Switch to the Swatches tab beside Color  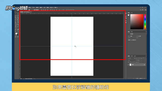[x=132, y=13]
